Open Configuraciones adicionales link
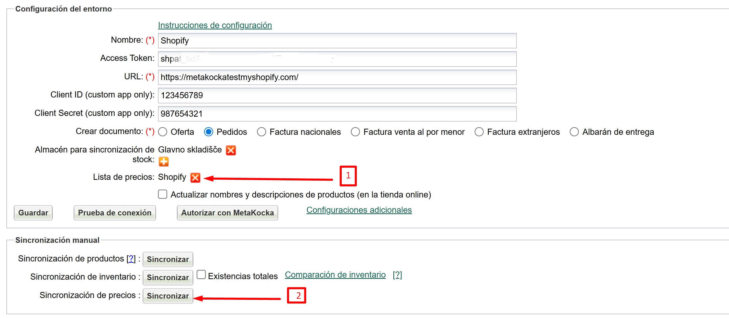 [x=359, y=210]
